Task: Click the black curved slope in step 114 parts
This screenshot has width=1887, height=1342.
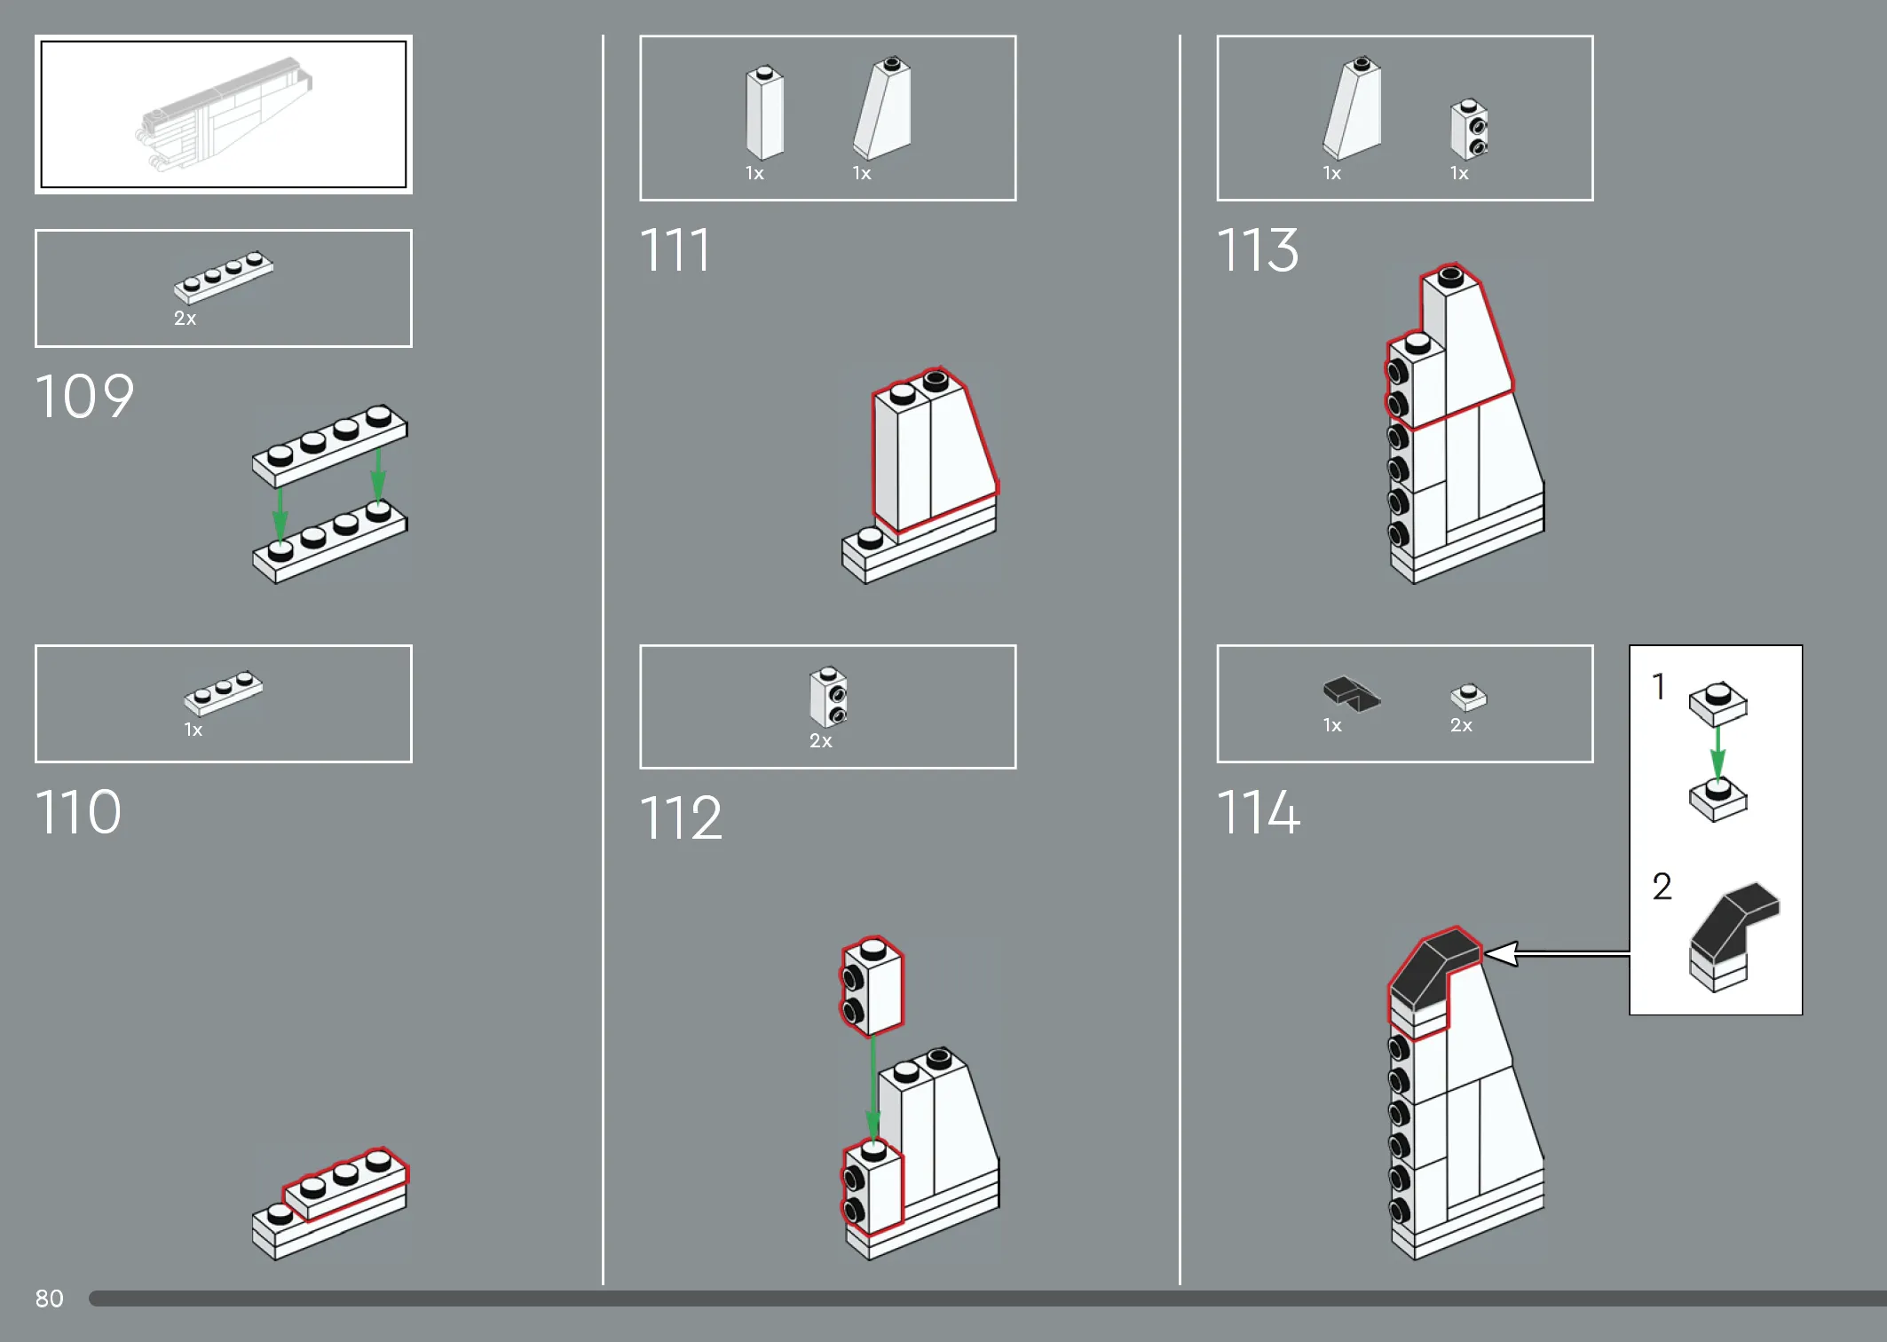Action: [1351, 694]
